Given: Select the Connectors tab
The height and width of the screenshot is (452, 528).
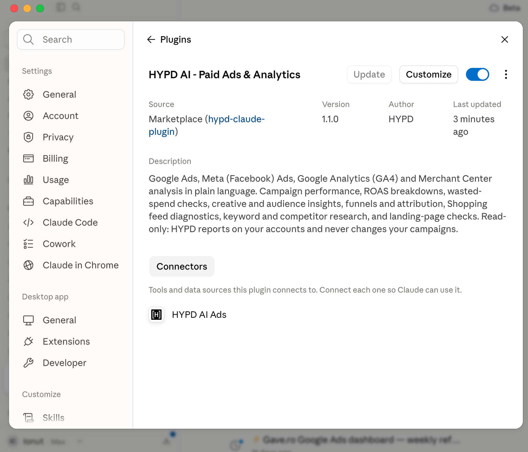Looking at the screenshot, I should [x=182, y=266].
